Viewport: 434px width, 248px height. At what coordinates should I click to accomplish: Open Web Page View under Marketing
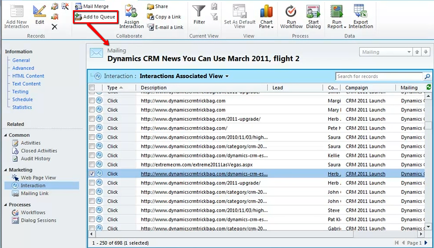34,178
